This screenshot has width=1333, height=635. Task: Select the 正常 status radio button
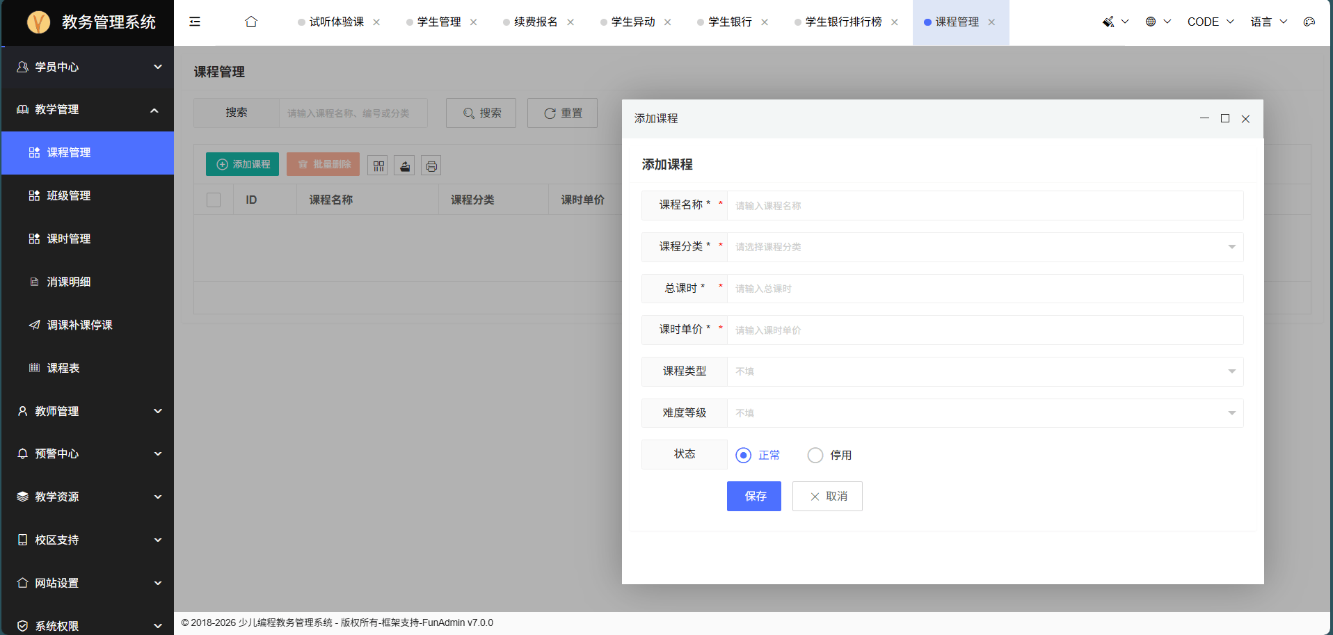pos(744,455)
